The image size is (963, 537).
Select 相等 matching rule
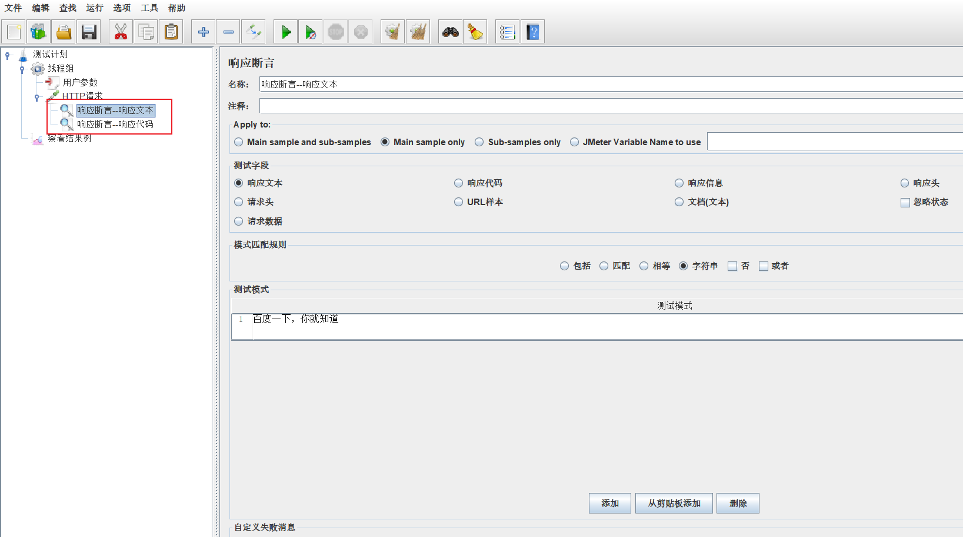(655, 266)
